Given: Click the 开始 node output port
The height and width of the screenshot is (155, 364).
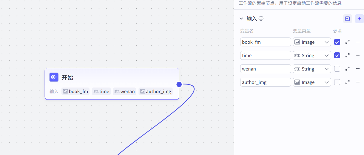Looking at the screenshot, I should click(x=179, y=84).
